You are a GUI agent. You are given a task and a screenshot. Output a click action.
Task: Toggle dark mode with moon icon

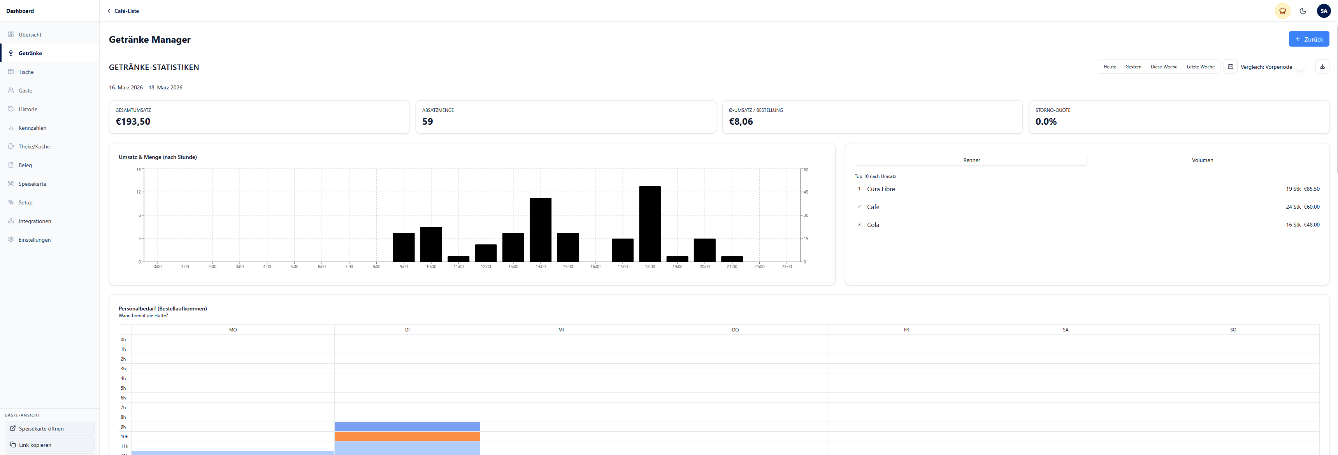pyautogui.click(x=1303, y=11)
